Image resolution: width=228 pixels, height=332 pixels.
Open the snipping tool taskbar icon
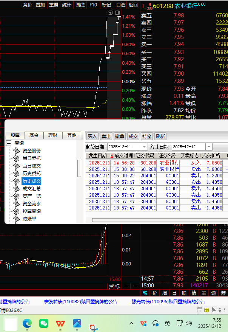coord(93,327)
